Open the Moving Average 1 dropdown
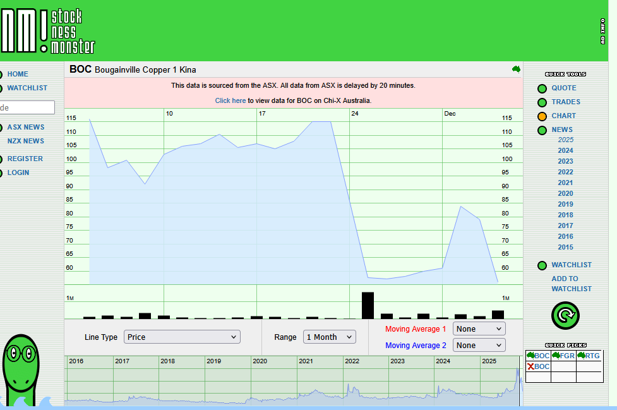 [x=478, y=329]
